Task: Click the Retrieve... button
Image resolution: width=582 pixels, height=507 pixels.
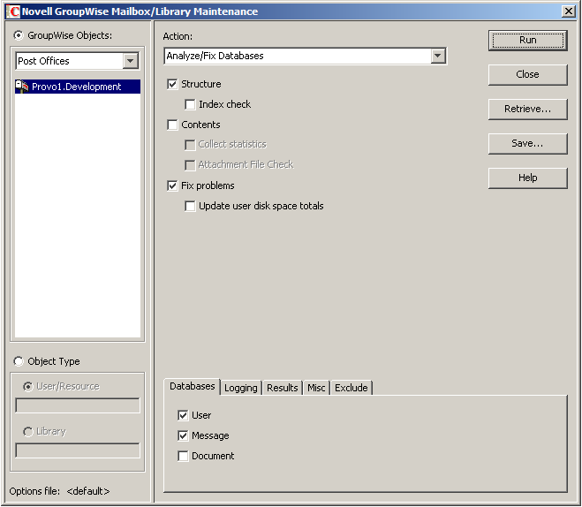Action: (527, 110)
